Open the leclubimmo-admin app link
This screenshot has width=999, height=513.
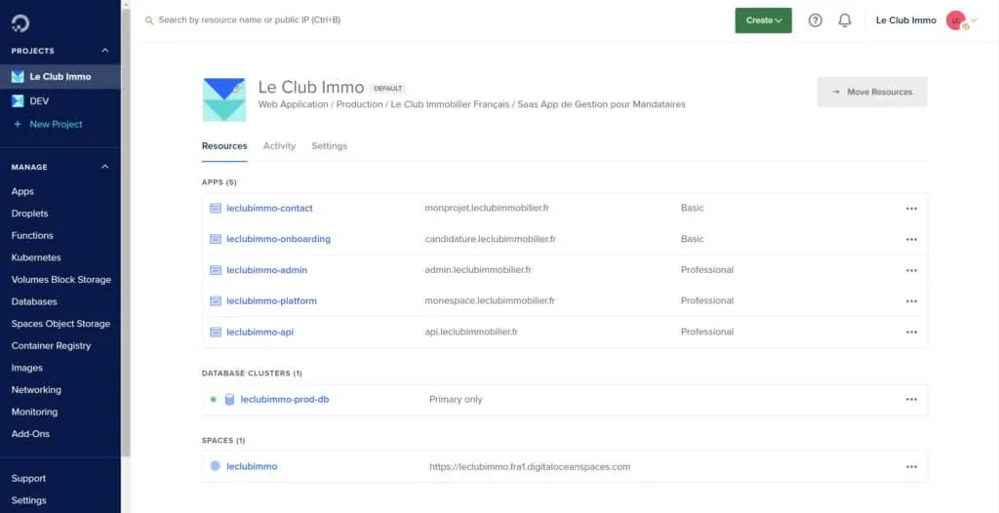[x=266, y=270]
